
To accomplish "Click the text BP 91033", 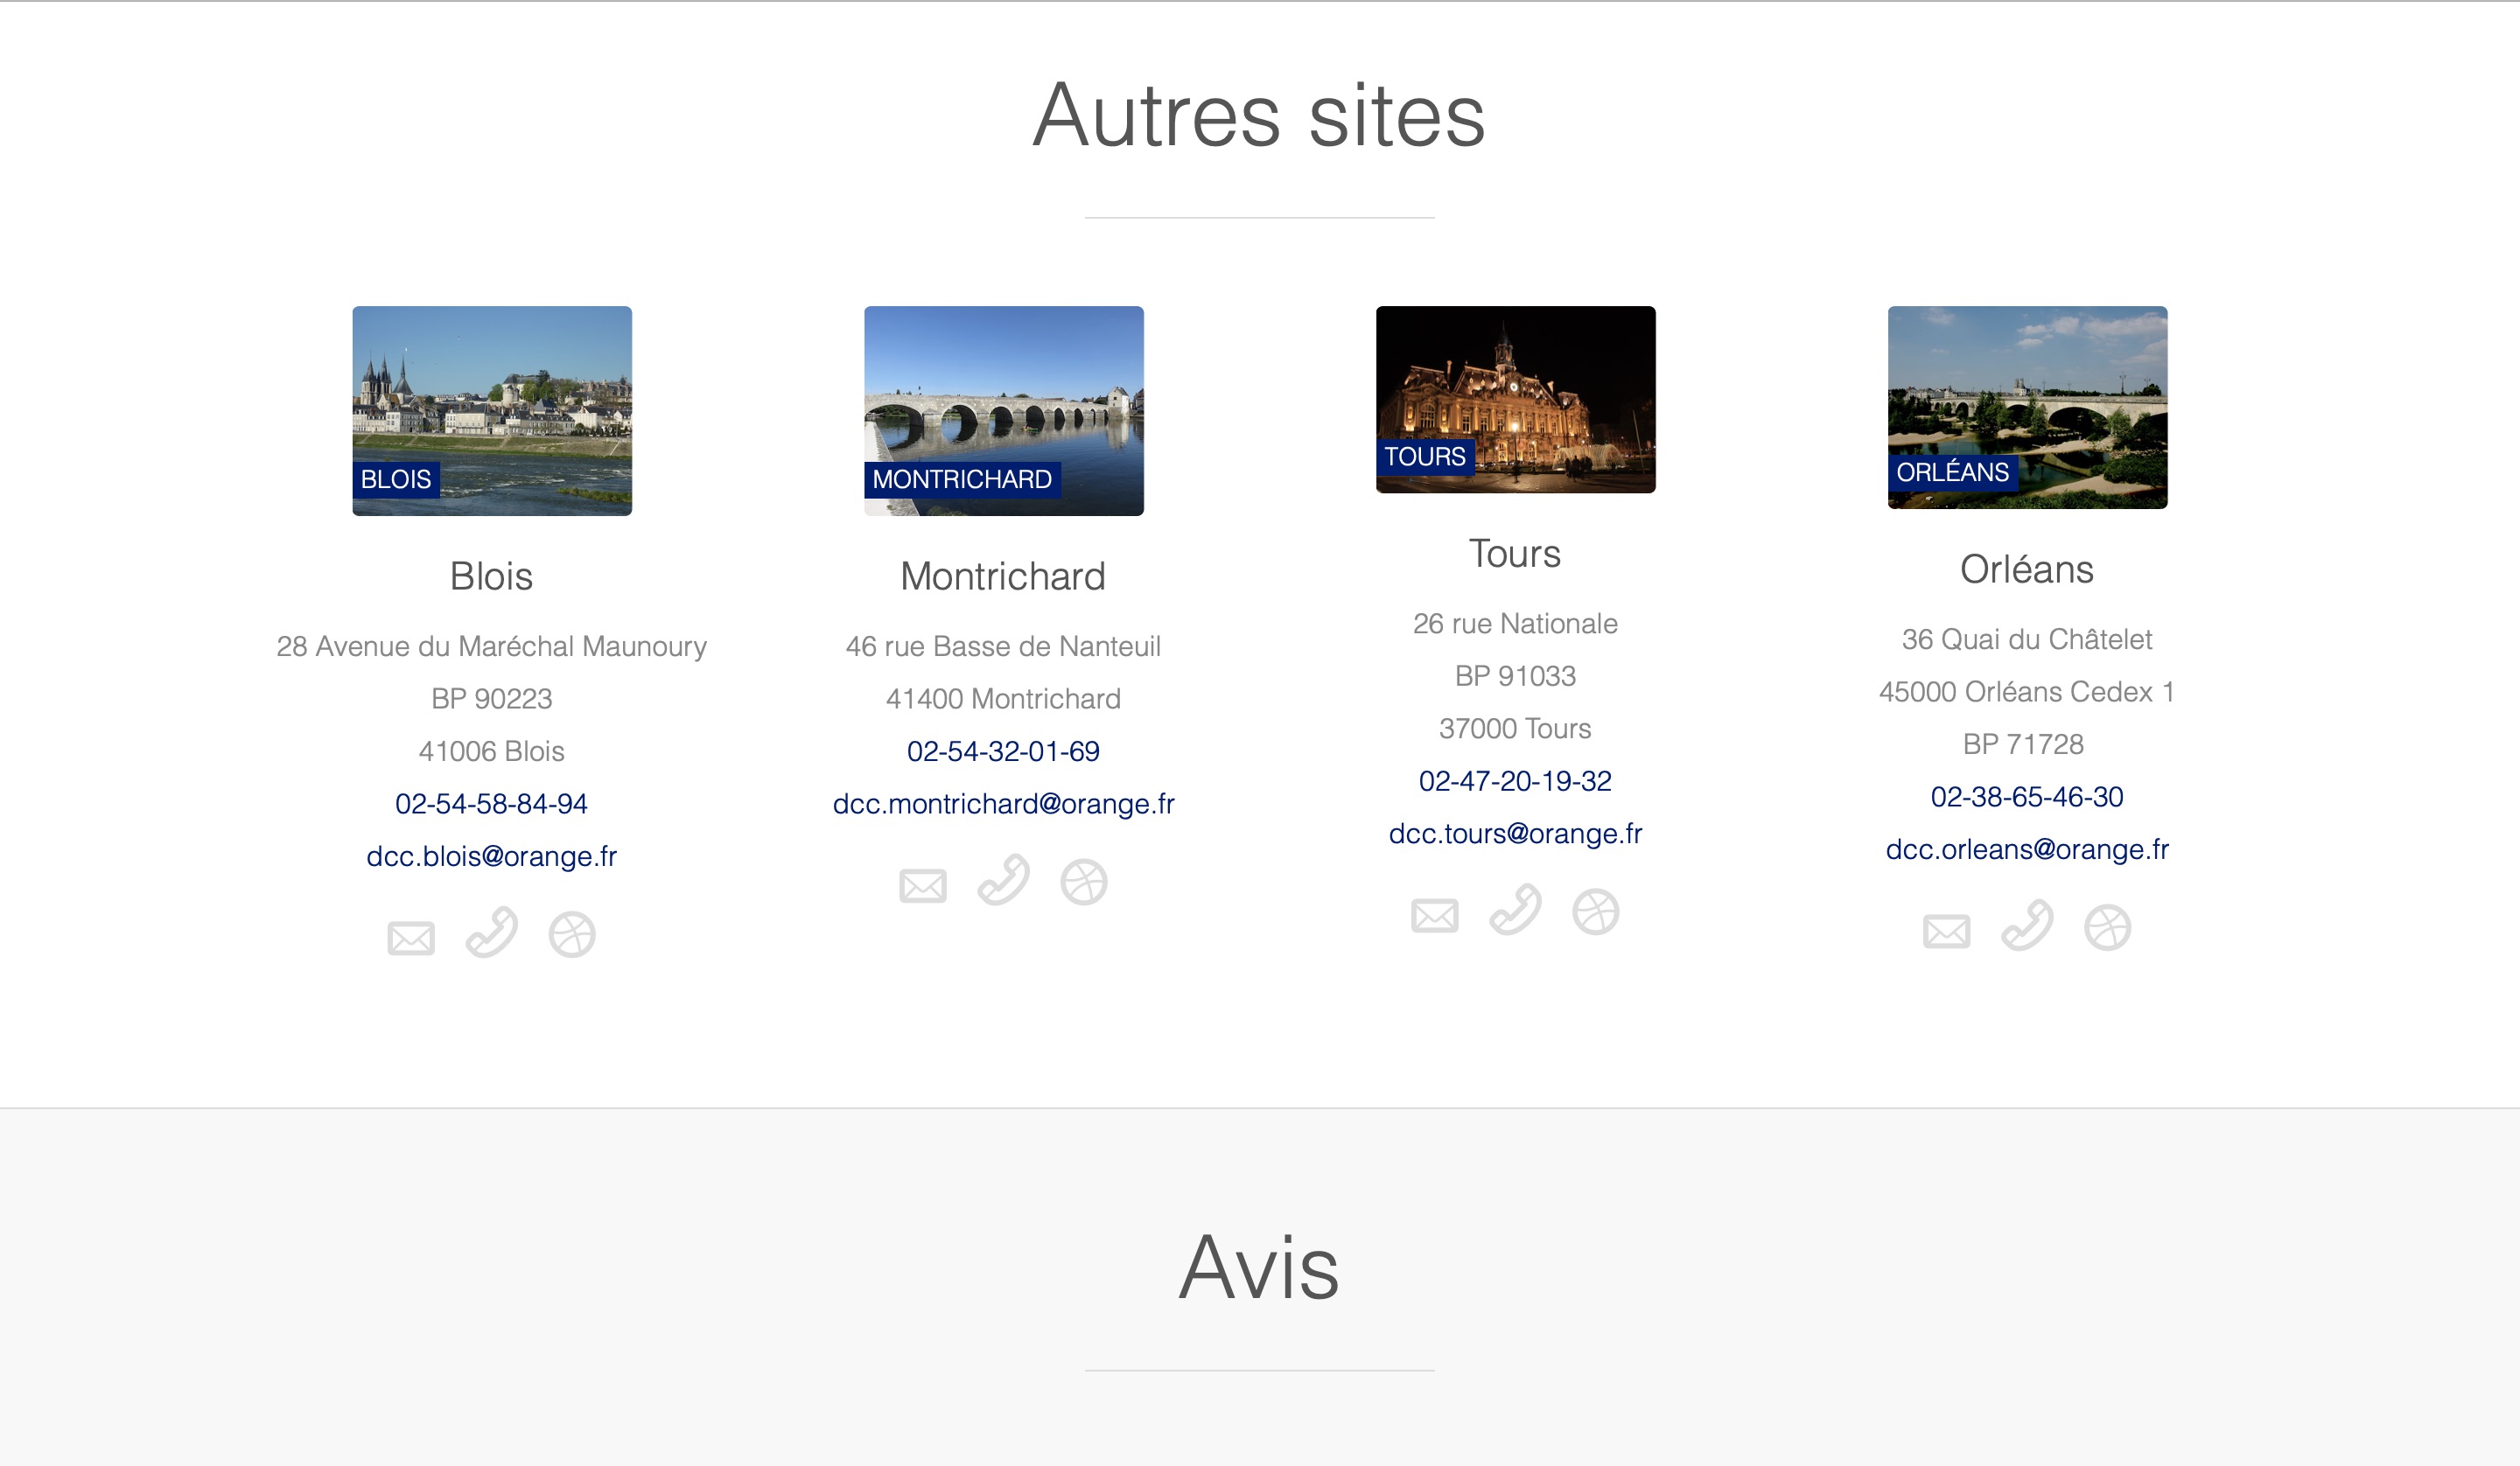I will click(x=1516, y=677).
